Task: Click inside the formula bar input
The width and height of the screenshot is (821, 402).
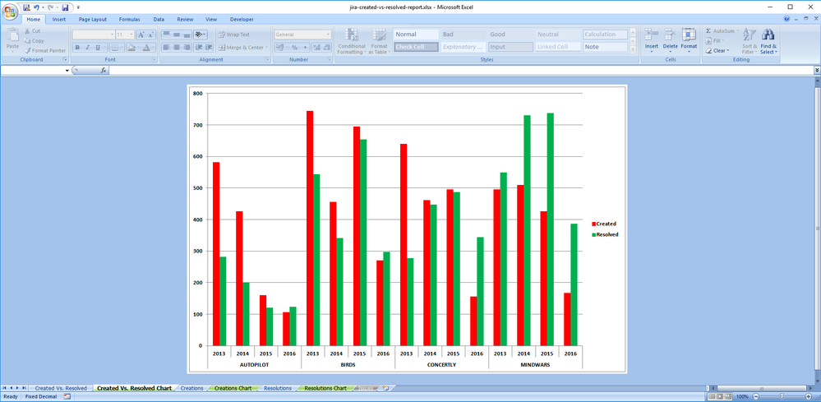Action: pyautogui.click(x=461, y=70)
